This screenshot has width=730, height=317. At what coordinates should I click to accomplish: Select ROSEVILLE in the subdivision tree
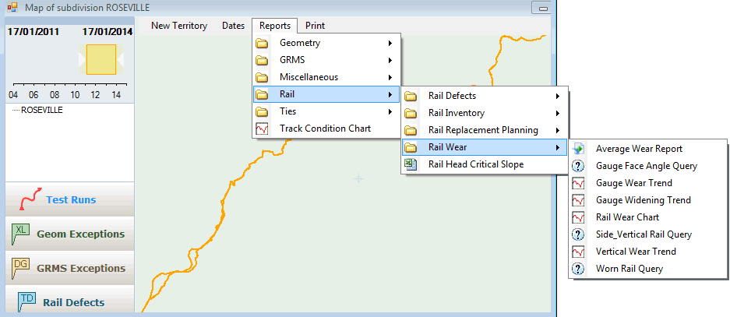[41, 111]
